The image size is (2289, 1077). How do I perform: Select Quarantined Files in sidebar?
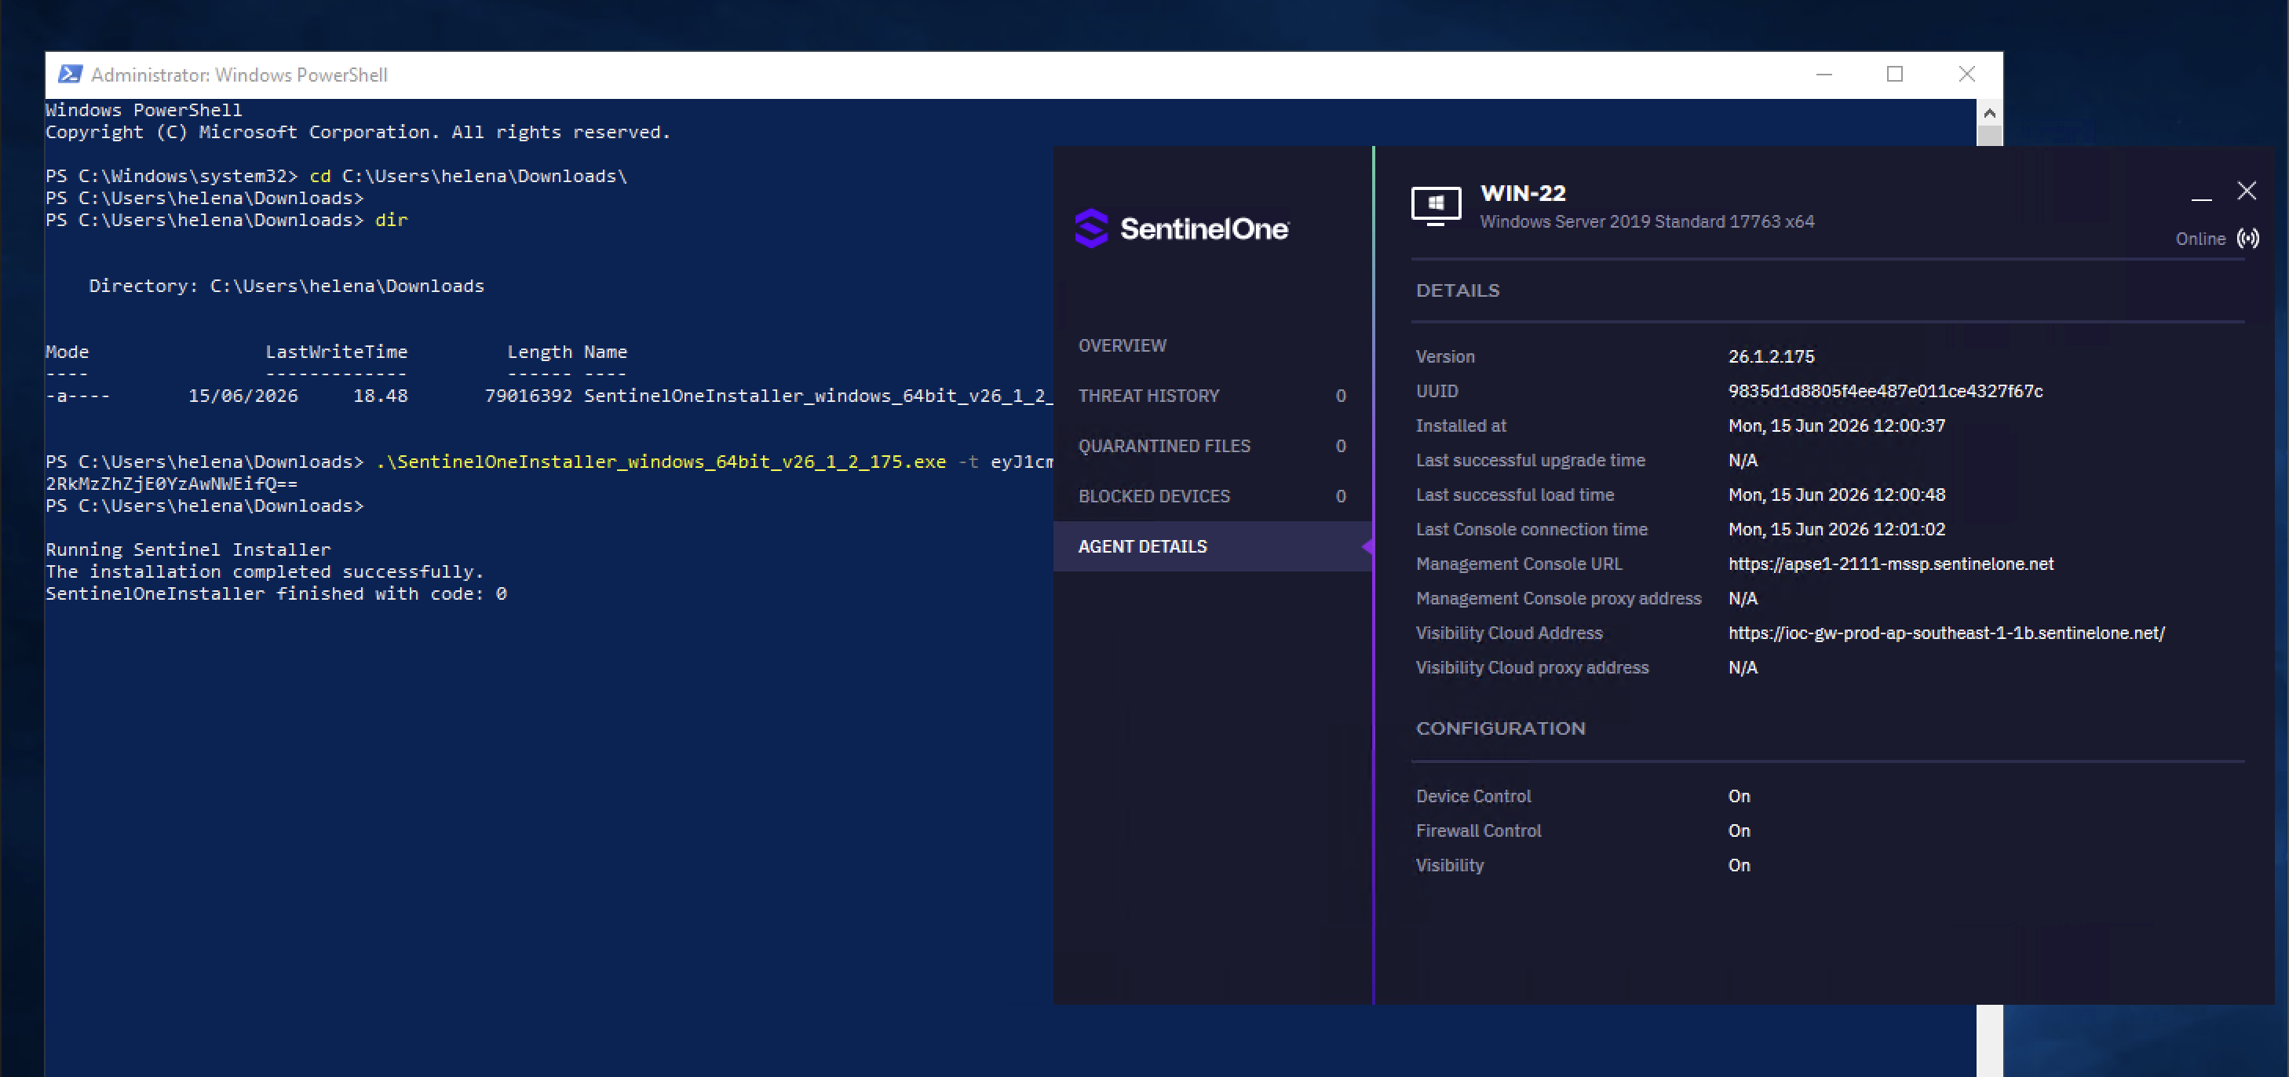tap(1212, 446)
